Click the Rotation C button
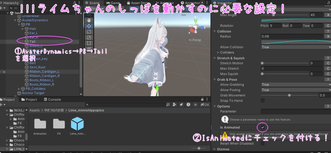Viewport: 331px width, 153px height. pyautogui.click(x=328, y=26)
